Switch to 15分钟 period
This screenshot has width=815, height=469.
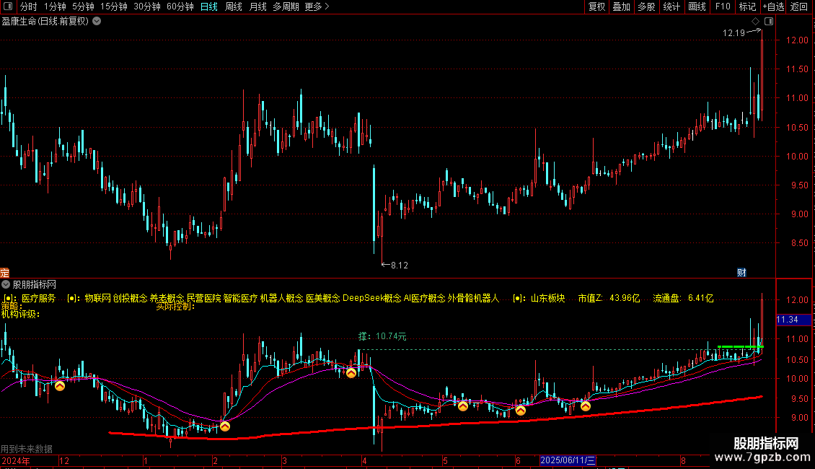coord(114,6)
